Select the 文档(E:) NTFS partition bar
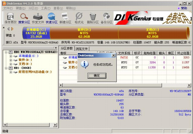 point(152,33)
